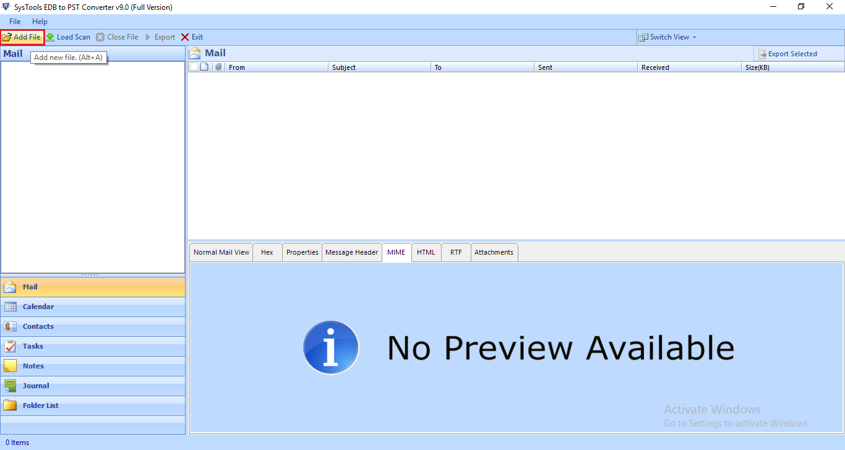845x450 pixels.
Task: Open the Help menu
Action: (x=40, y=22)
